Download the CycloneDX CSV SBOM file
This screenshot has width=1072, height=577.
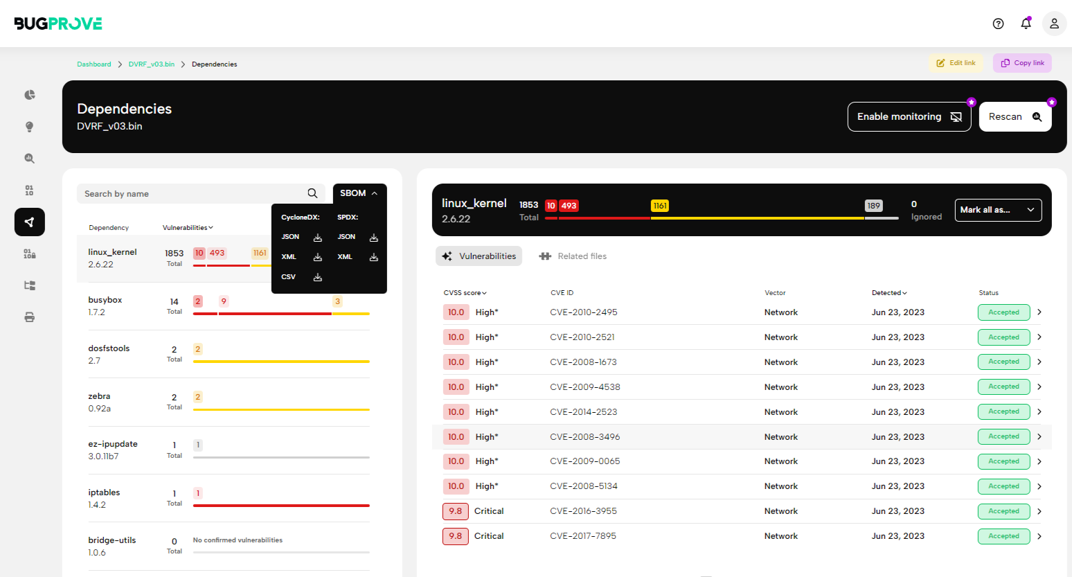tap(317, 276)
